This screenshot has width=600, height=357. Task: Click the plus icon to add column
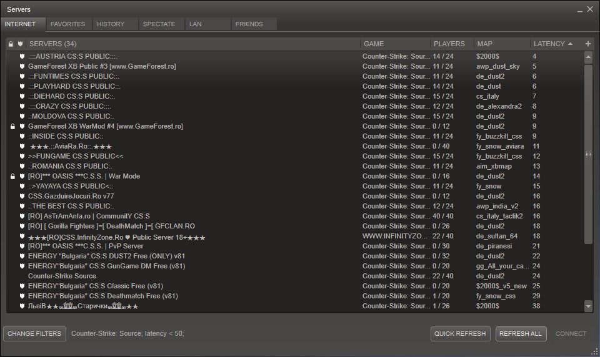point(588,44)
